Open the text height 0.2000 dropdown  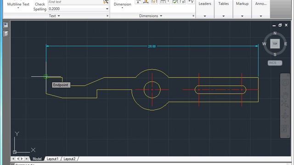(107, 9)
